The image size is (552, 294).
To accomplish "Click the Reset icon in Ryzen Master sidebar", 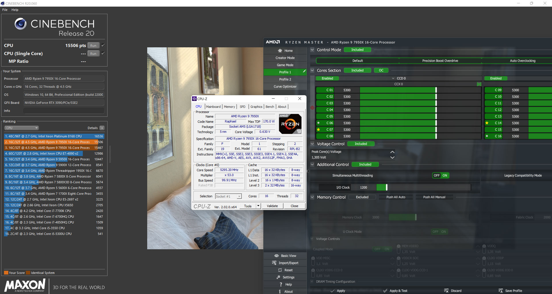I will (x=280, y=270).
